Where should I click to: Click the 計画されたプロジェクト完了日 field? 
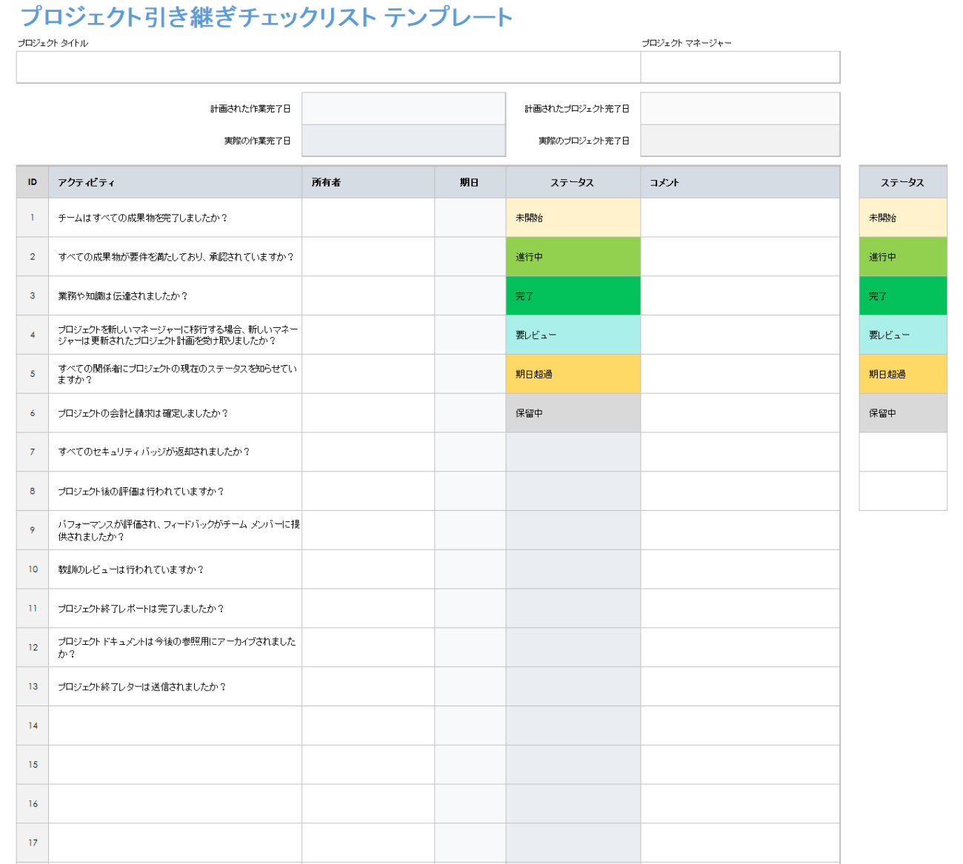pyautogui.click(x=740, y=109)
